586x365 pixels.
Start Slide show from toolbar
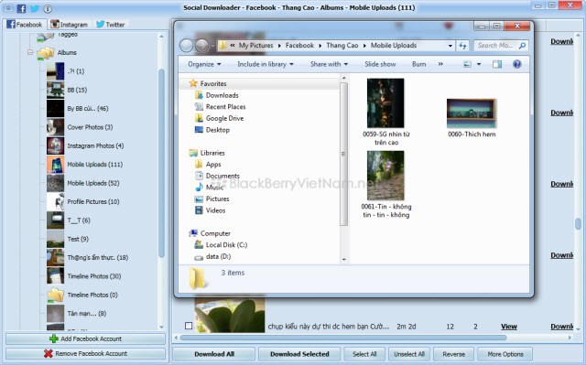380,64
